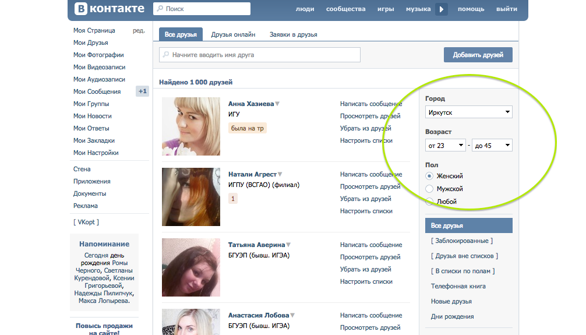Open the Город dropdown showing Иркутск
This screenshot has width=586, height=335.
469,112
